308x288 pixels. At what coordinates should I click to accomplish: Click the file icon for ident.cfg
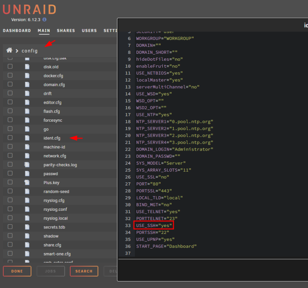point(27,138)
